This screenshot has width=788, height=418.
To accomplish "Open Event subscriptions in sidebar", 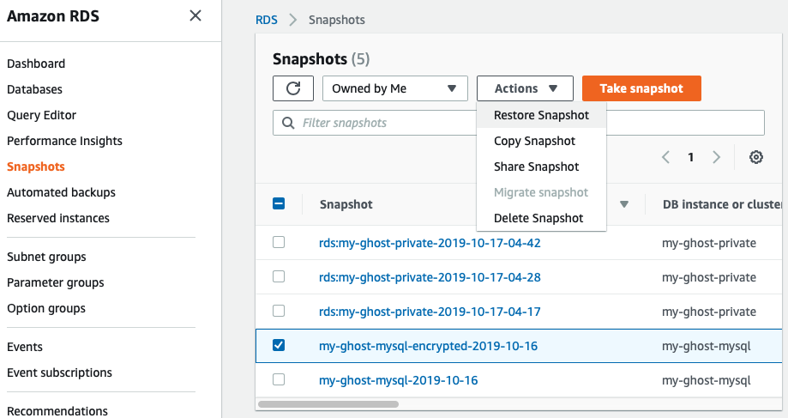I will [60, 373].
